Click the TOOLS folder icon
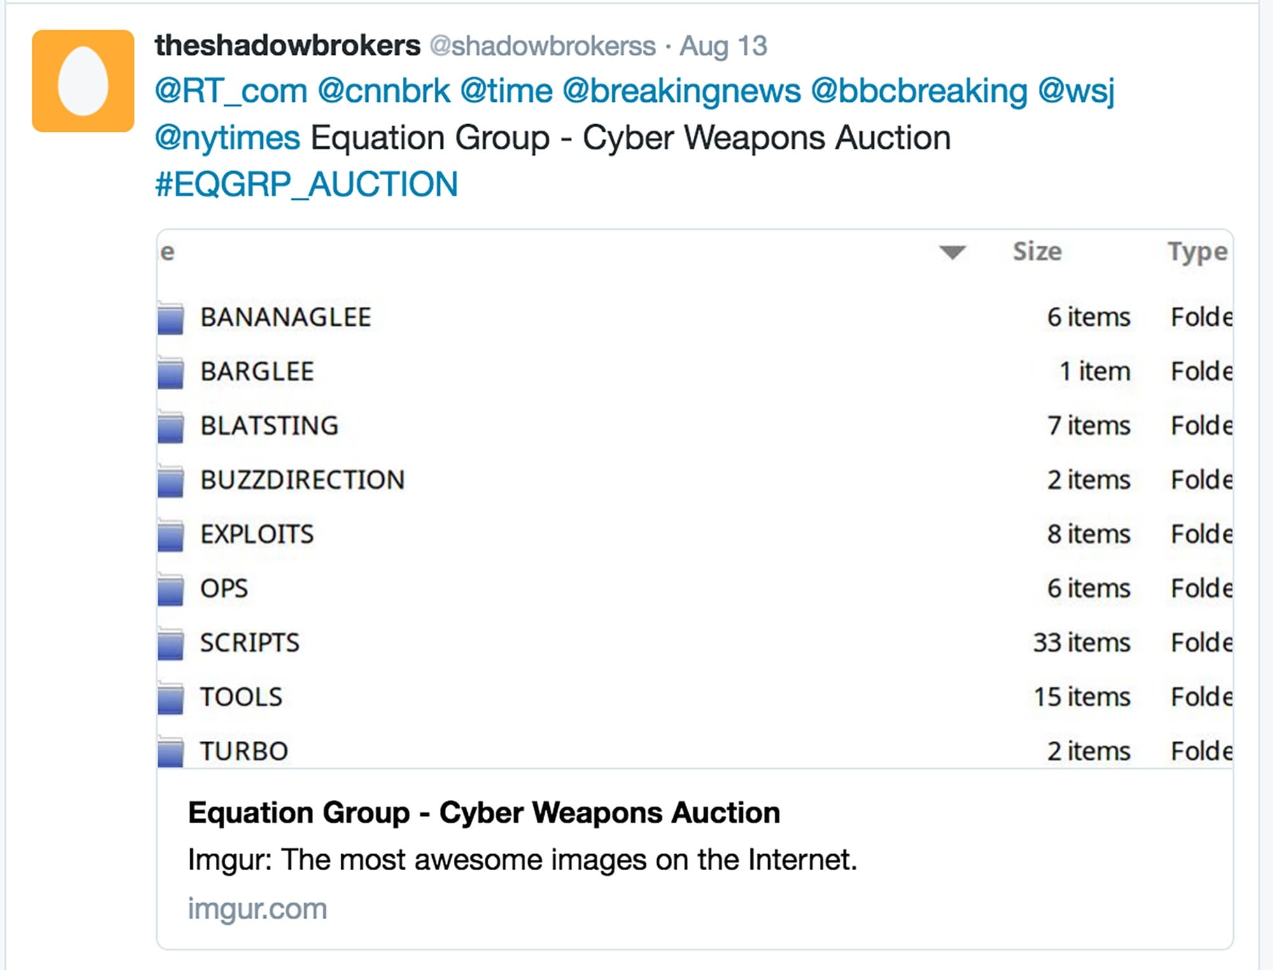The image size is (1273, 970). click(171, 698)
